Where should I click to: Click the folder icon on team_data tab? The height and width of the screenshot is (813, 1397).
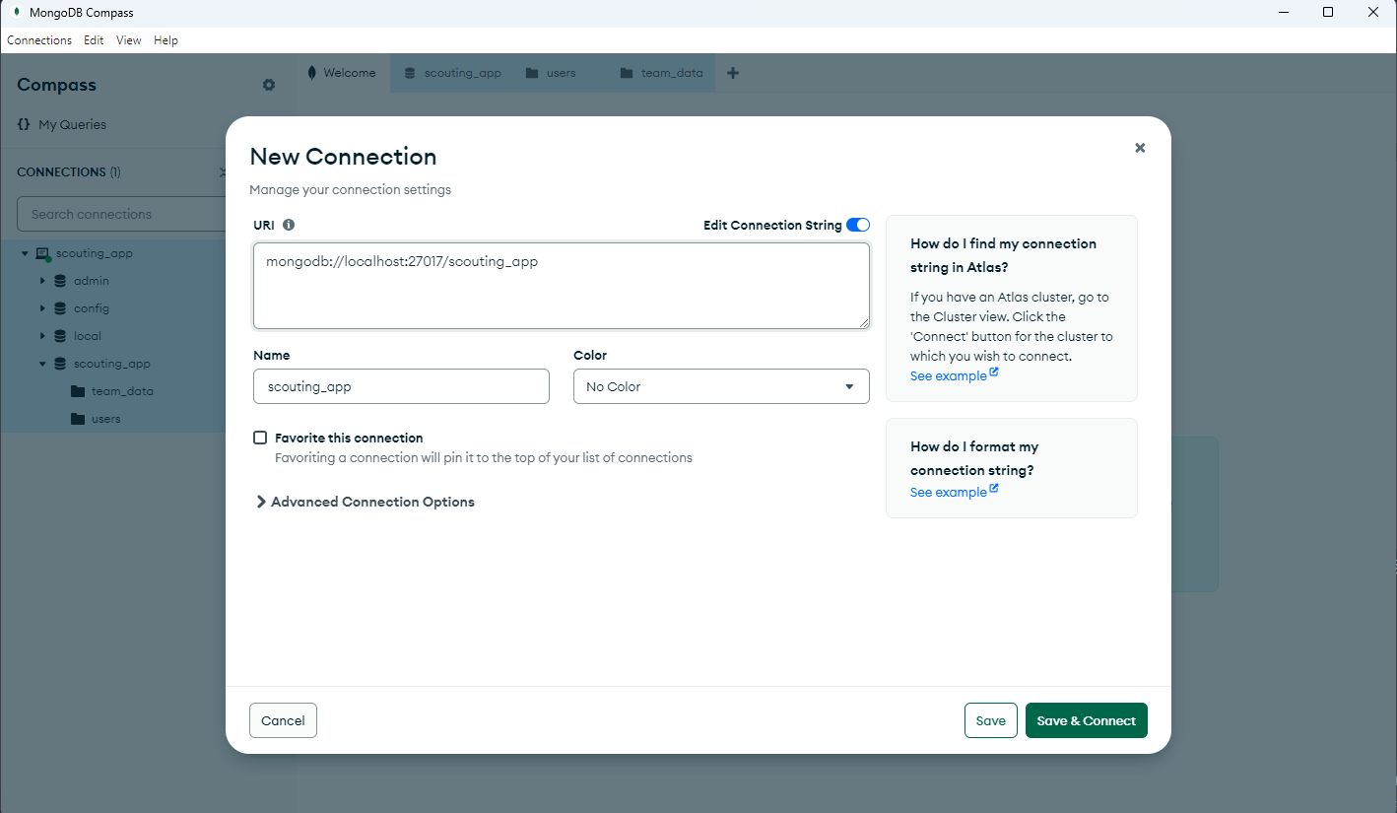tap(627, 73)
